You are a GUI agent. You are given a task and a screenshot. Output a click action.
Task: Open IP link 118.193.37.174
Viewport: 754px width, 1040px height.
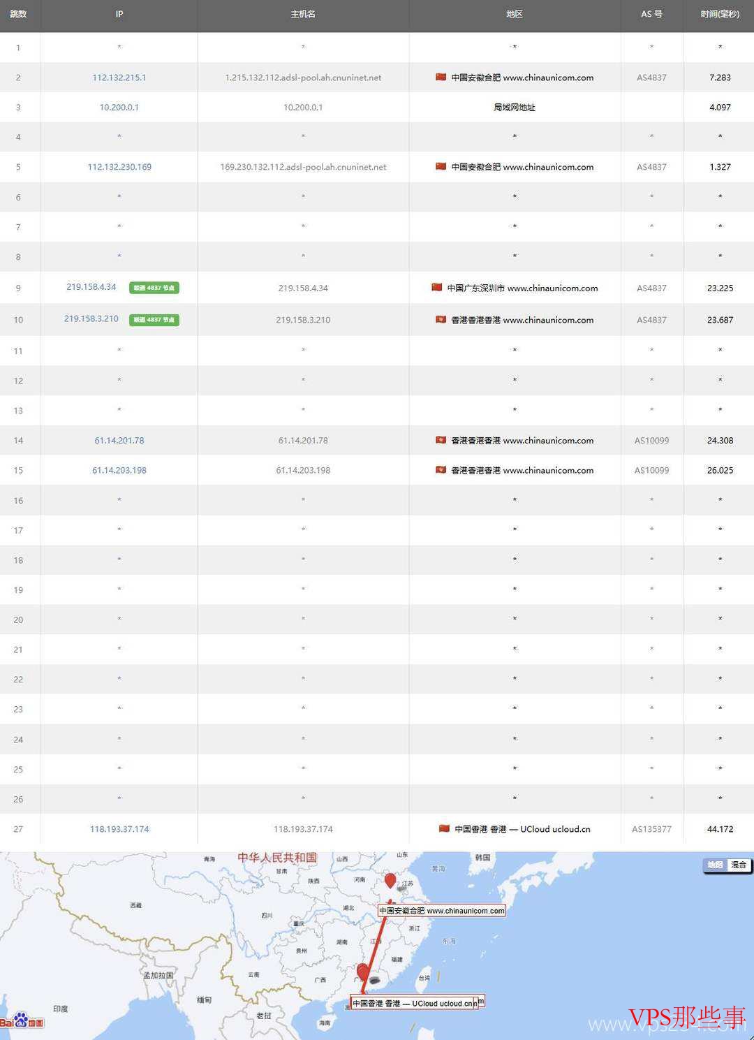click(119, 829)
